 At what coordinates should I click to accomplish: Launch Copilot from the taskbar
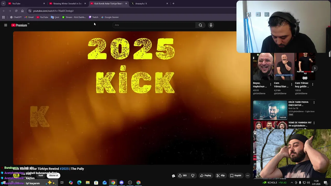tap(71, 183)
